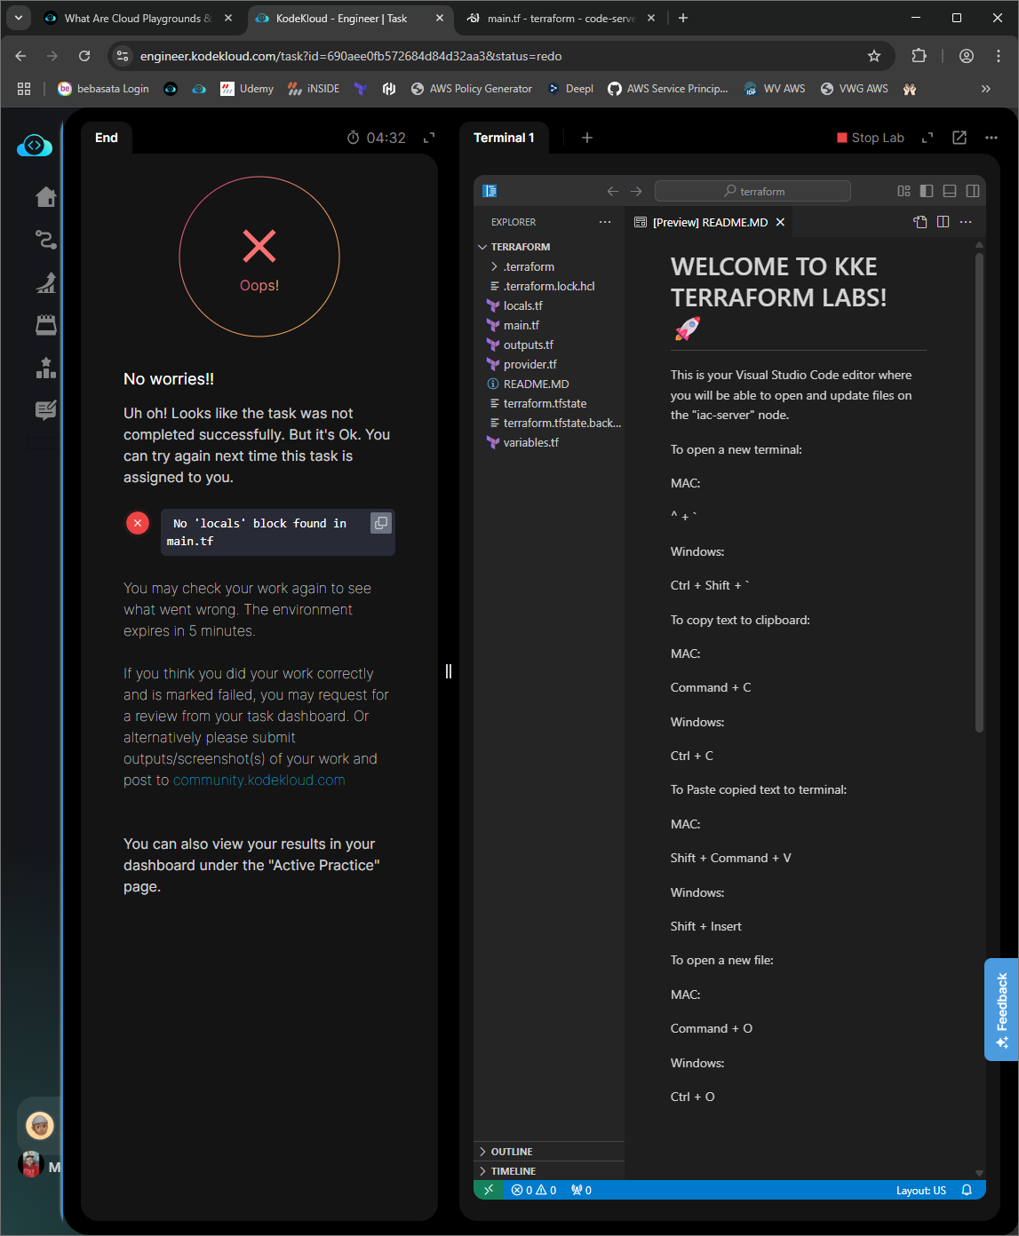Select the End tab in task panel
Screen dimensions: 1019x1236
coord(107,138)
